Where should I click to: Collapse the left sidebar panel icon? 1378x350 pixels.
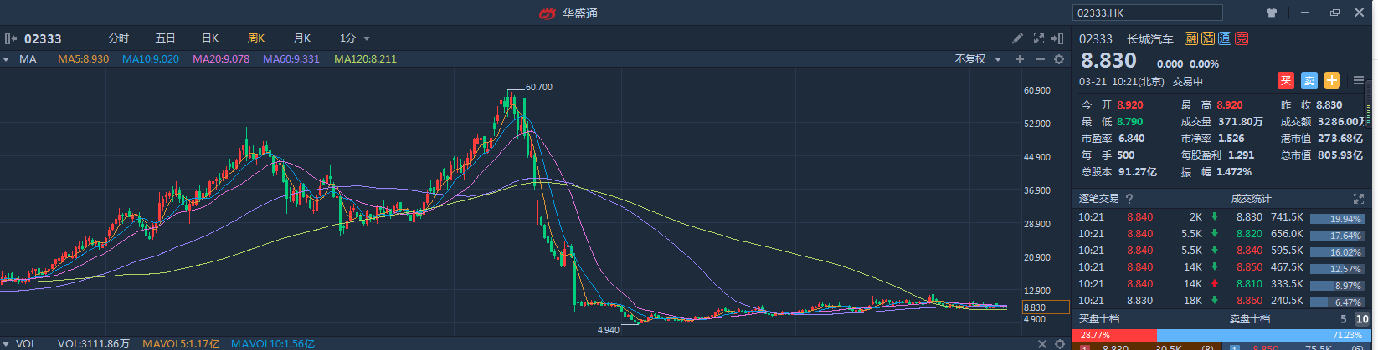11,38
